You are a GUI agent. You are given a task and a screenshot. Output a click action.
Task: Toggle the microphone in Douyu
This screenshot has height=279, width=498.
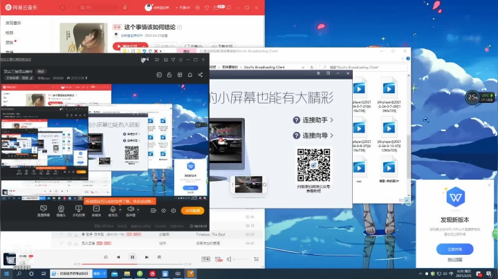click(113, 211)
